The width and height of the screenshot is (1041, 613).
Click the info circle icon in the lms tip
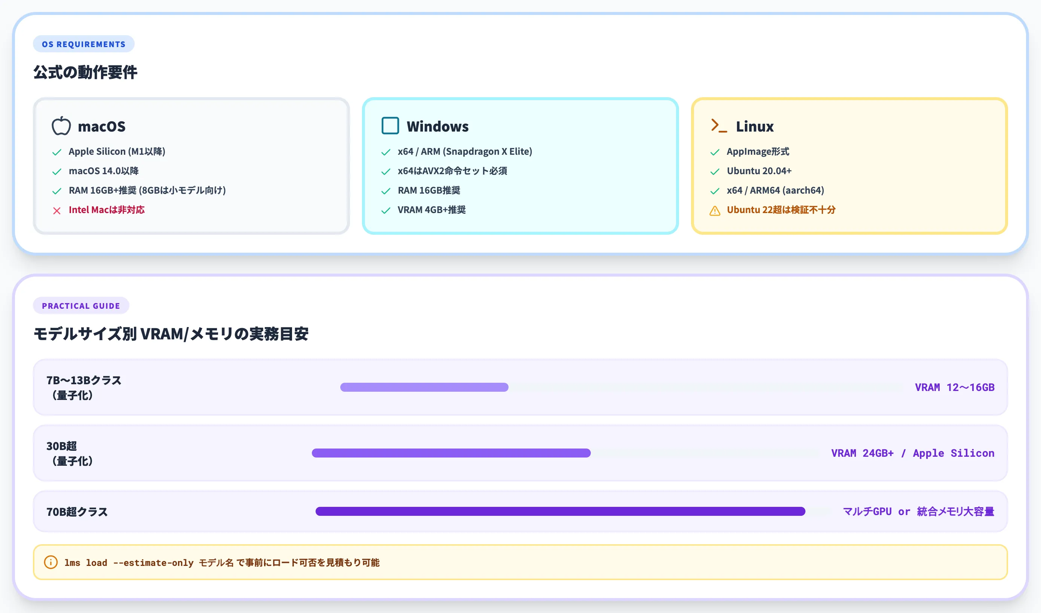pyautogui.click(x=50, y=562)
